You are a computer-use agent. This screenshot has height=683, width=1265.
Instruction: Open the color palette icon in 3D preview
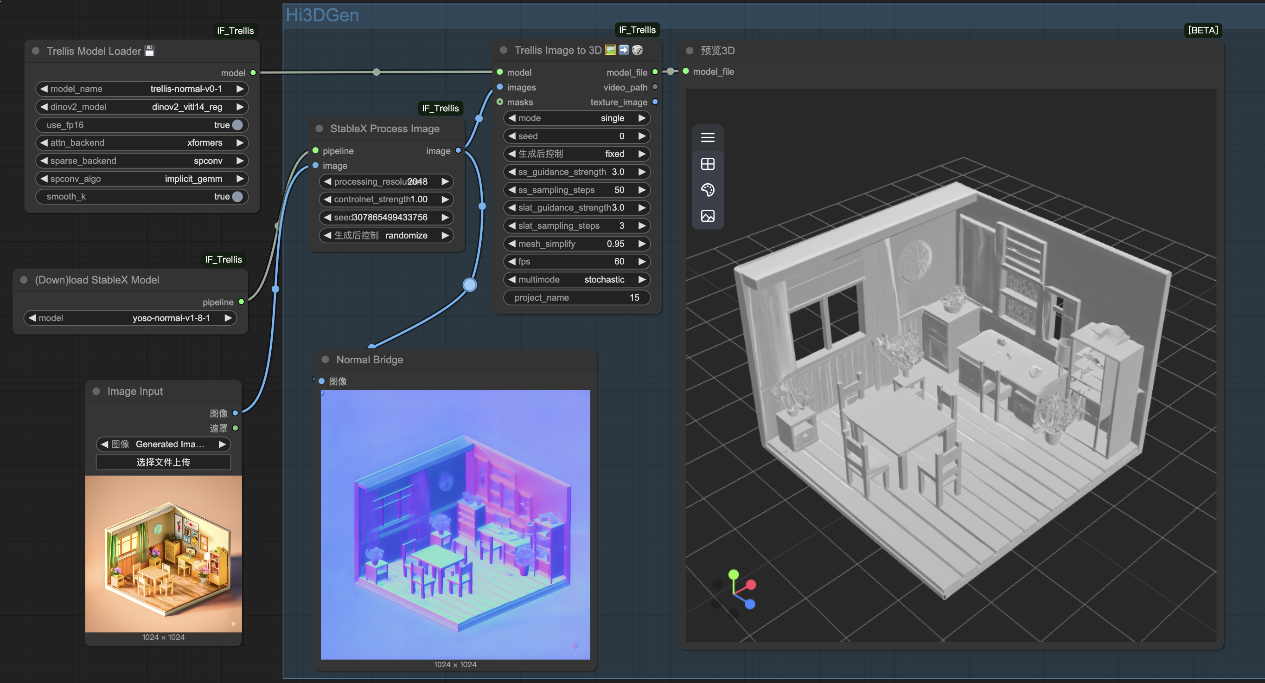tap(707, 190)
